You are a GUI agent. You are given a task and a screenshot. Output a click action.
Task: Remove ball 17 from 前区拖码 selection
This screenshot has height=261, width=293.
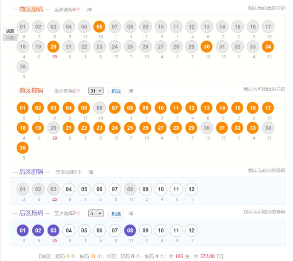[268, 108]
